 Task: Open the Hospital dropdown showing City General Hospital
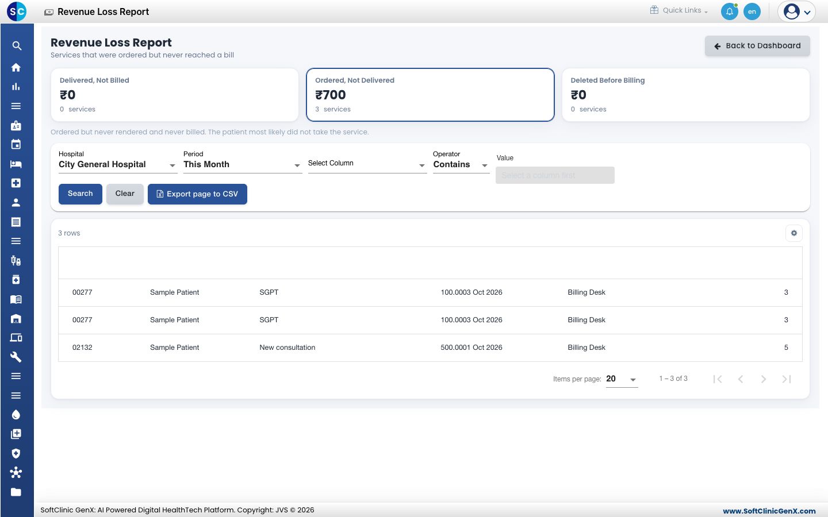coord(117,161)
